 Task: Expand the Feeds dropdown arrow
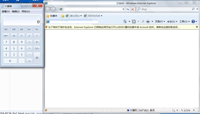pos(138,21)
